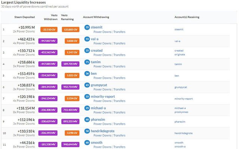The width and height of the screenshot is (239, 149).
Task: View Power Downs for created
Action: (102, 55)
